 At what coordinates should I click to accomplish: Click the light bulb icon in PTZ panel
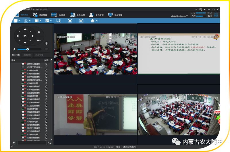(x=47, y=43)
